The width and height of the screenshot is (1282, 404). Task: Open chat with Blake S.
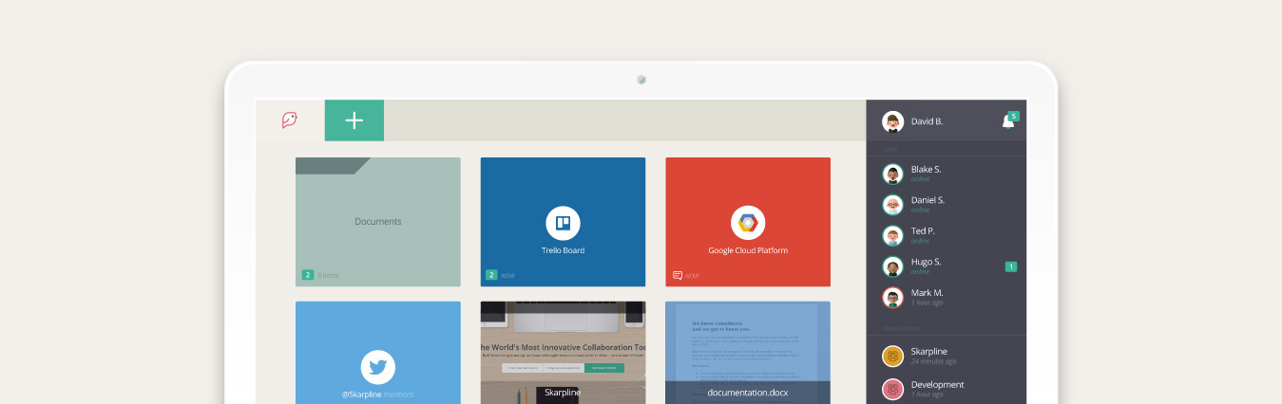click(x=927, y=174)
